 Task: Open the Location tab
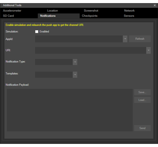click(52, 11)
